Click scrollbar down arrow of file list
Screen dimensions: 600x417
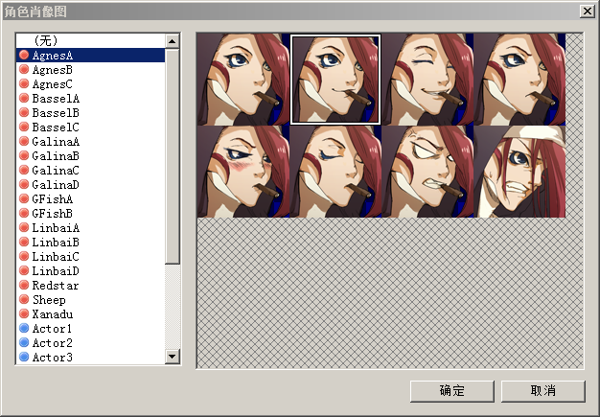click(173, 357)
